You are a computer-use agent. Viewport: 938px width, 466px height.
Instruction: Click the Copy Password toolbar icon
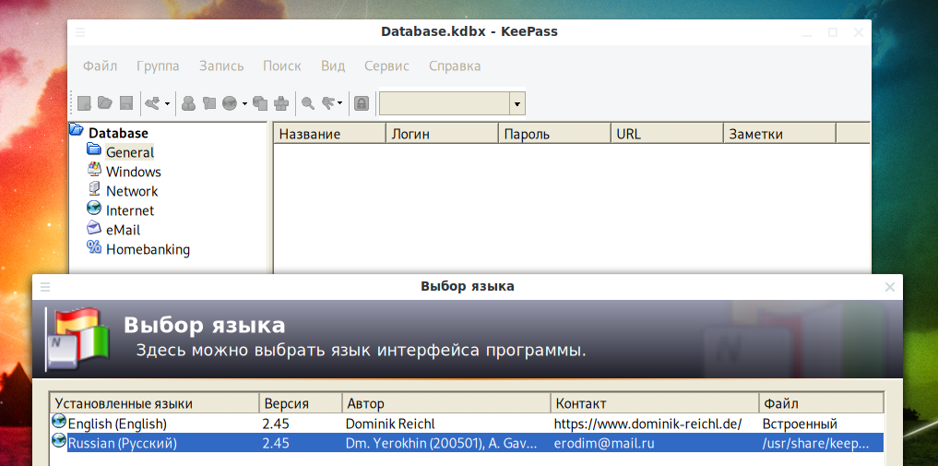[208, 103]
